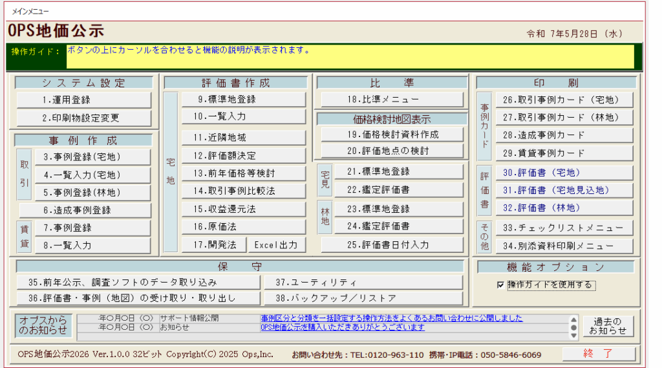Image resolution: width=662 pixels, height=368 pixels.
Task: Open 17.開発法 button
Action: (214, 245)
